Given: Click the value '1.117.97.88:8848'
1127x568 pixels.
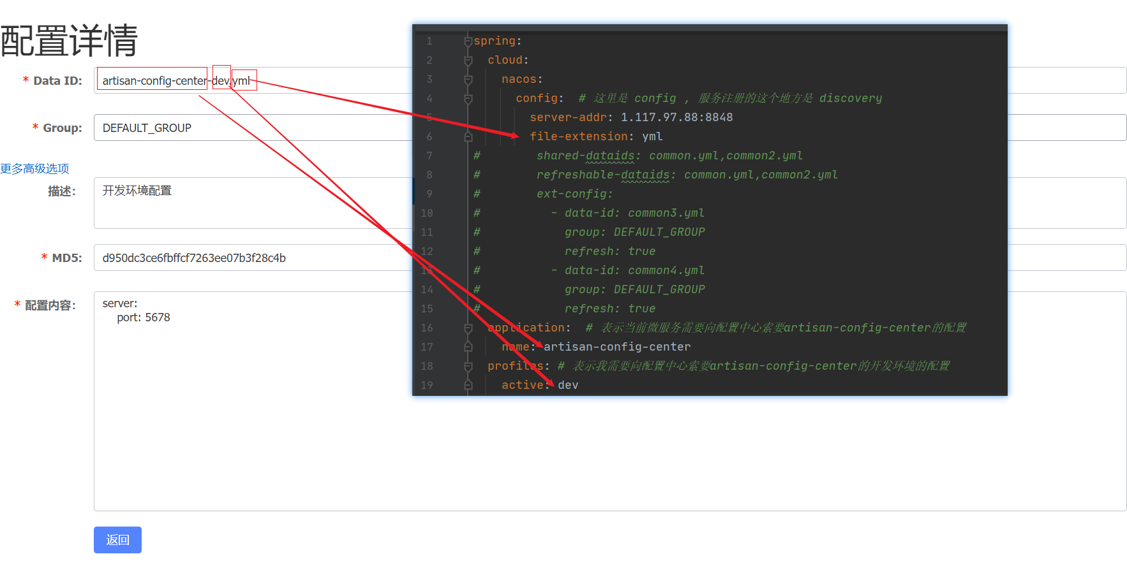Looking at the screenshot, I should 676,117.
